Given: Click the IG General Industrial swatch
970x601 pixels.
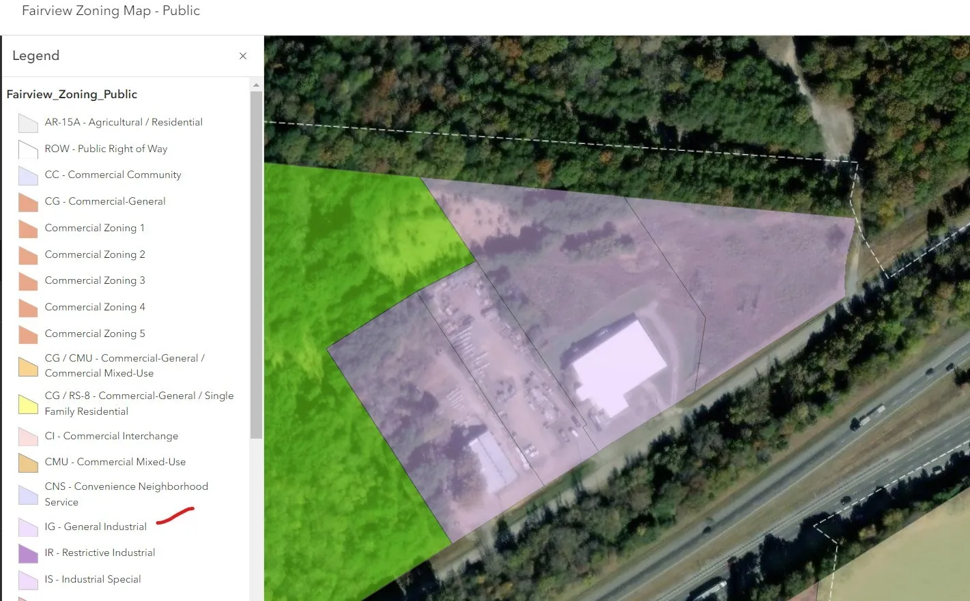Looking at the screenshot, I should pos(28,527).
